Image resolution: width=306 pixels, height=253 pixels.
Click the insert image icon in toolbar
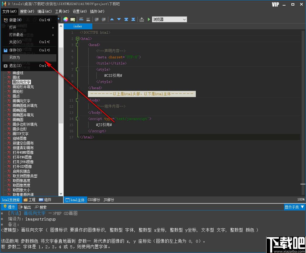(x=73, y=19)
